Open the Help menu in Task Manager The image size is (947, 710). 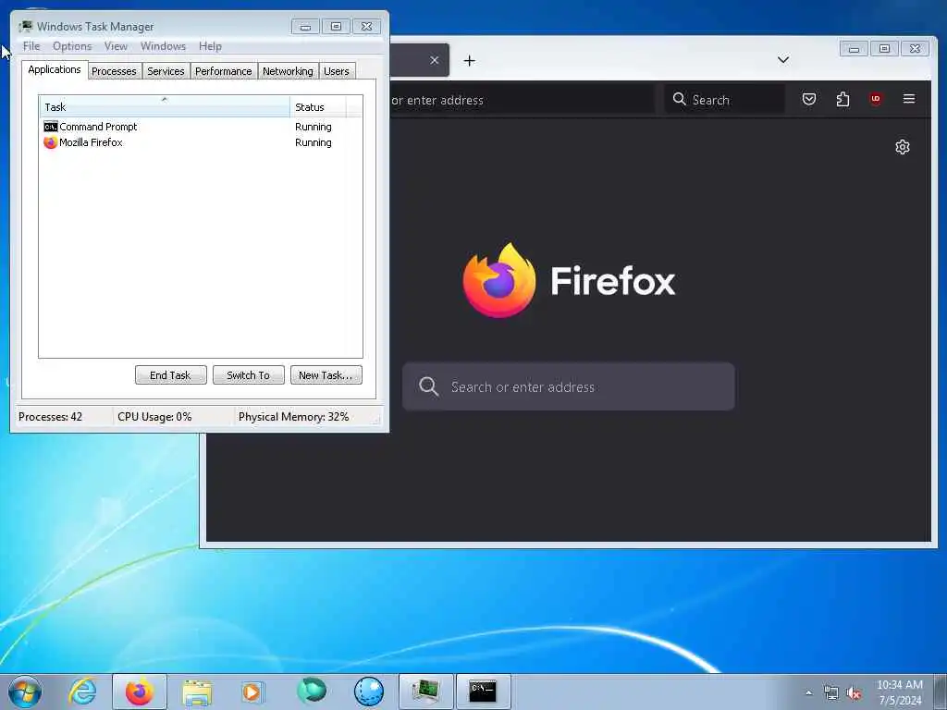point(210,46)
